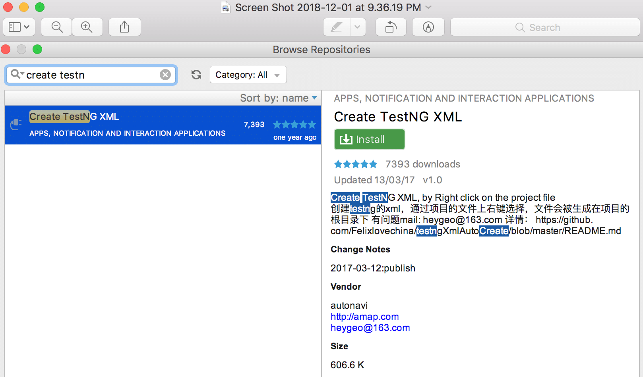
Task: Open the markup pen style dropdown arrow
Action: (357, 27)
